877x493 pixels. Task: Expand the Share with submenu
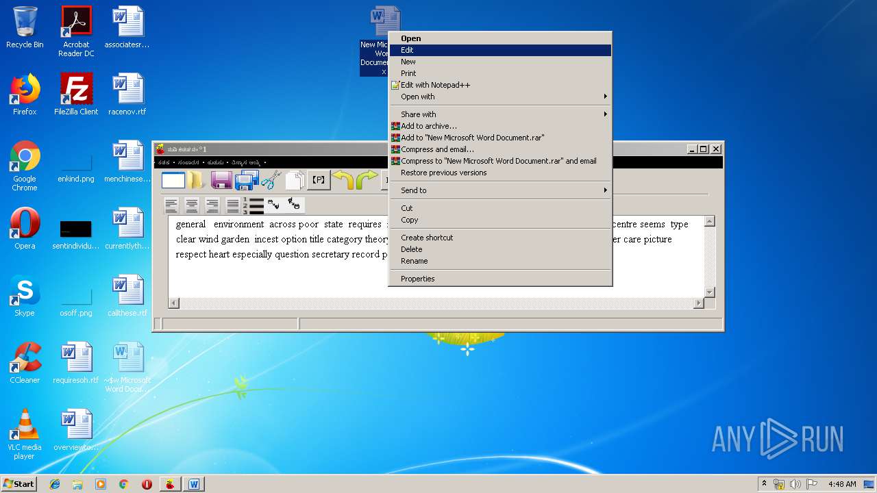coord(500,114)
